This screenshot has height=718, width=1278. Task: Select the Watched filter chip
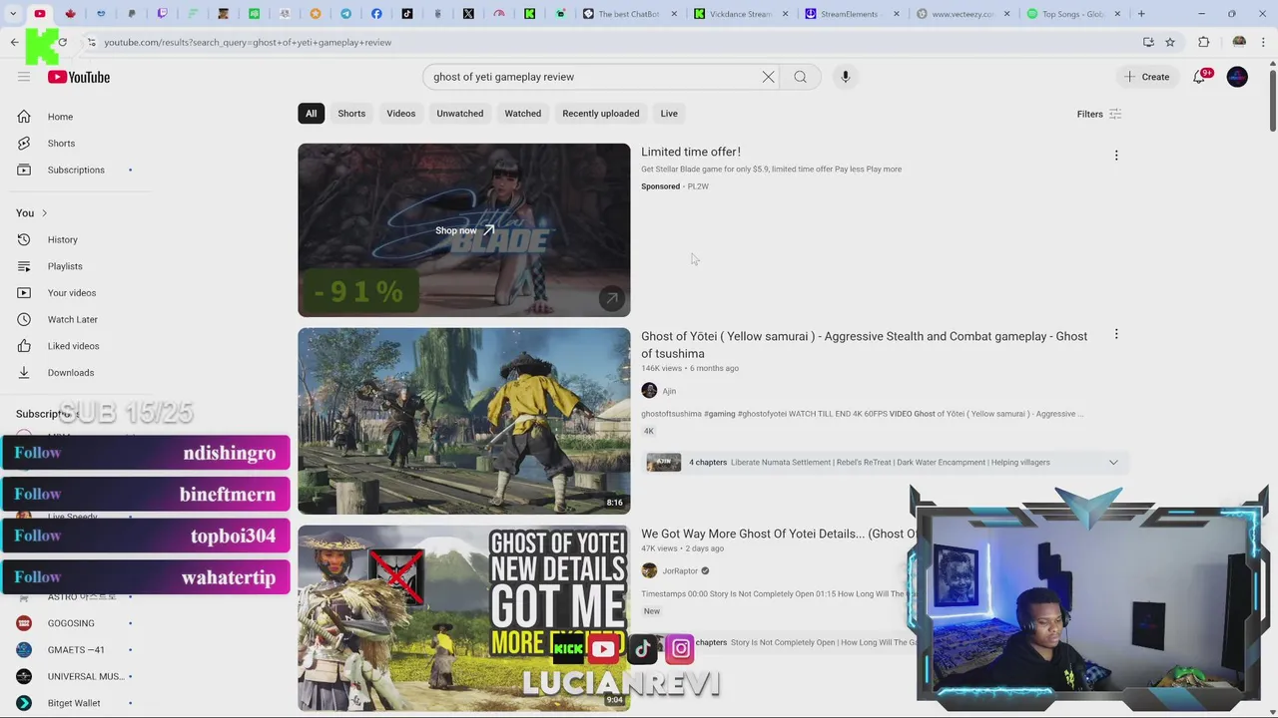(x=522, y=114)
